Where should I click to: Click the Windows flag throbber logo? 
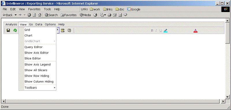[x=226, y=10]
